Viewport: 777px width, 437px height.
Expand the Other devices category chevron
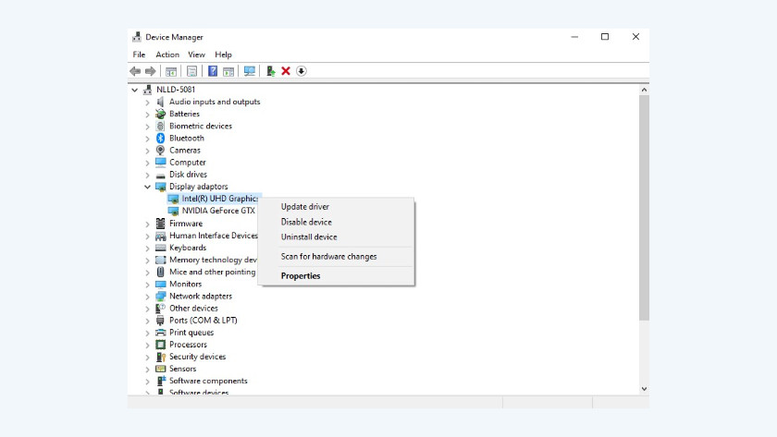coord(147,309)
